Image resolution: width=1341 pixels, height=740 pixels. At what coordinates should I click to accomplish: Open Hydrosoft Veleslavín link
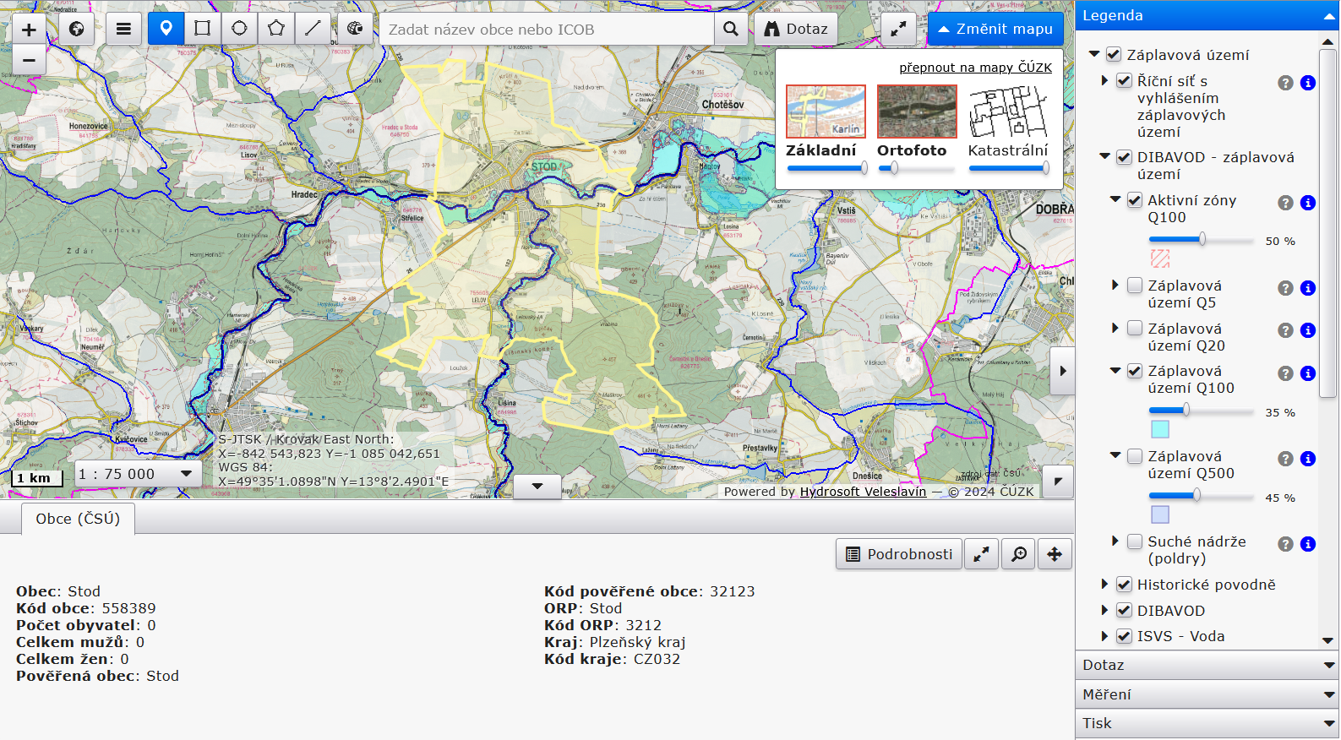tap(863, 492)
